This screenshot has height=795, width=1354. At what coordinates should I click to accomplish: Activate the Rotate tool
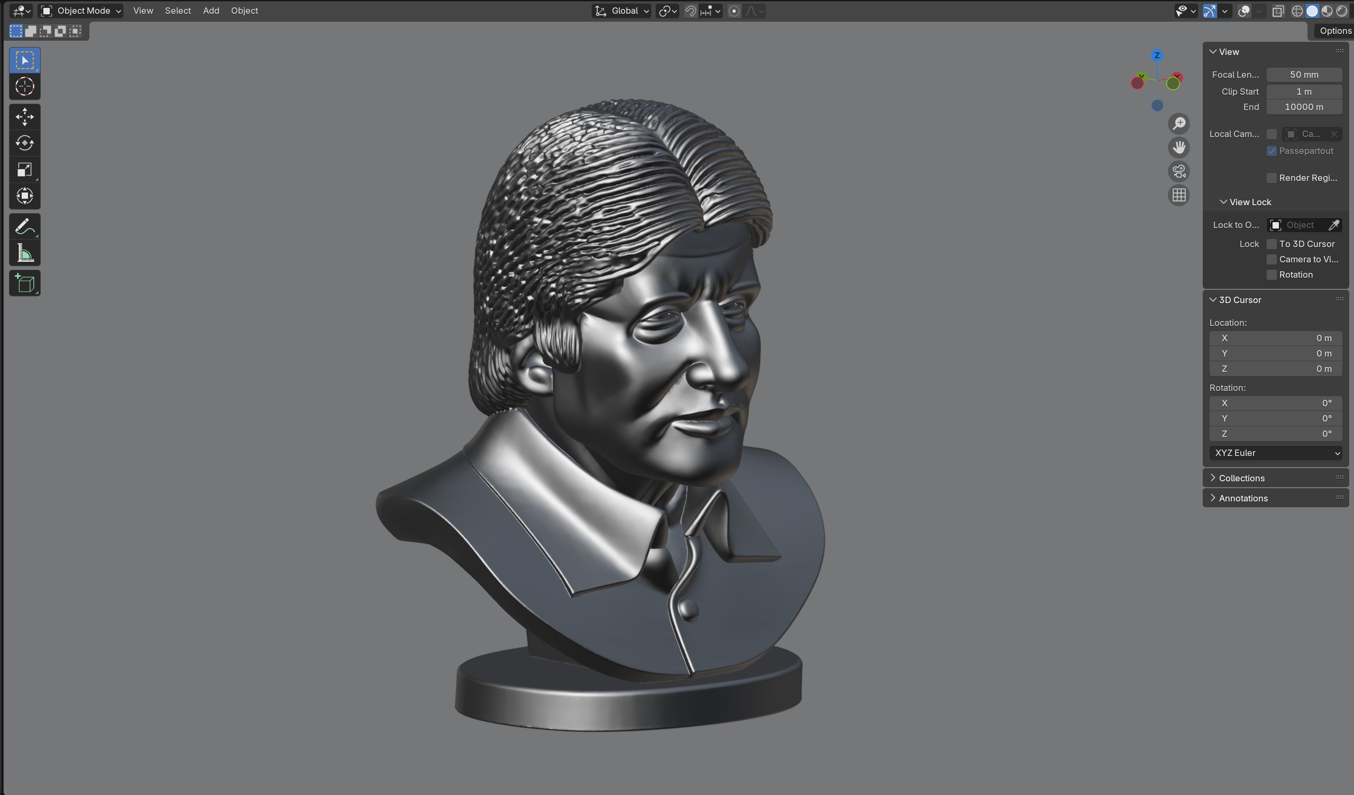tap(25, 143)
